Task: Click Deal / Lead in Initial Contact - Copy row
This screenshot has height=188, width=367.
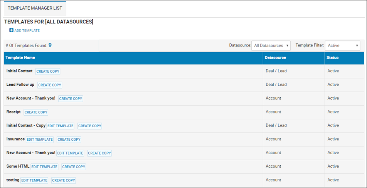Action: (276, 125)
